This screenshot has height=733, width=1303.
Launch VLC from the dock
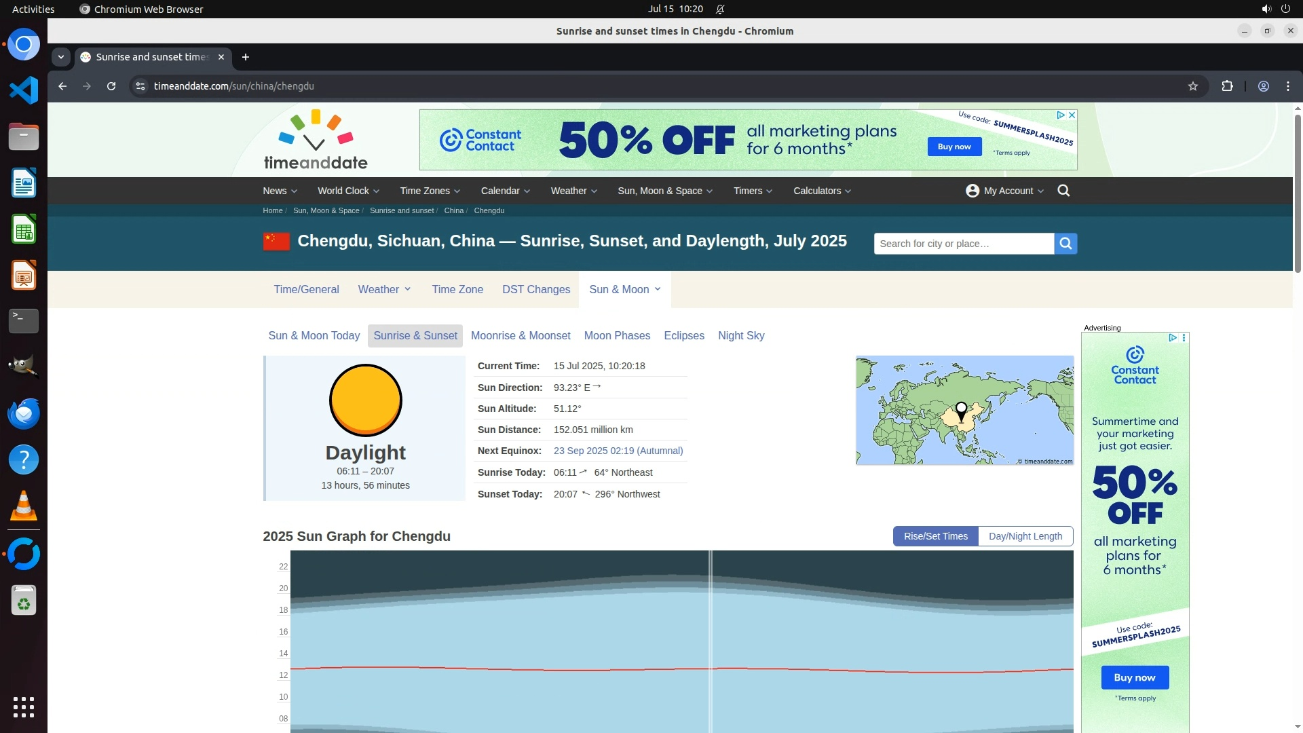[x=24, y=506]
